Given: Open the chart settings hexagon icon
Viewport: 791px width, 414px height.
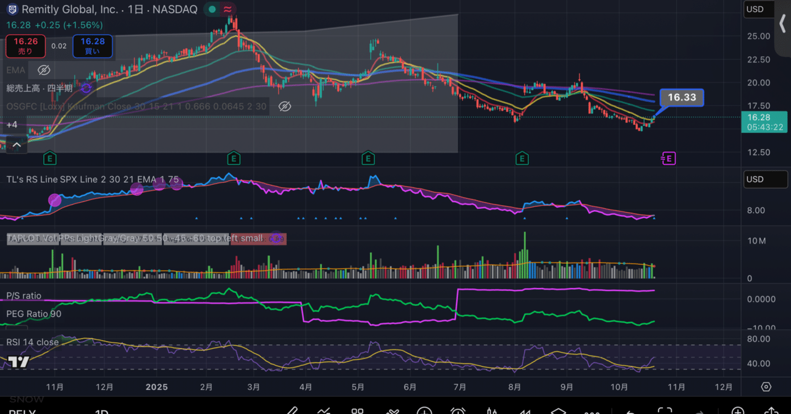Looking at the screenshot, I should pos(766,387).
